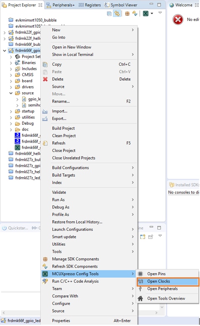Open the dropdown arrow beside the Config Tools toolbar icon
The image size is (200, 326).
pos(152,13)
